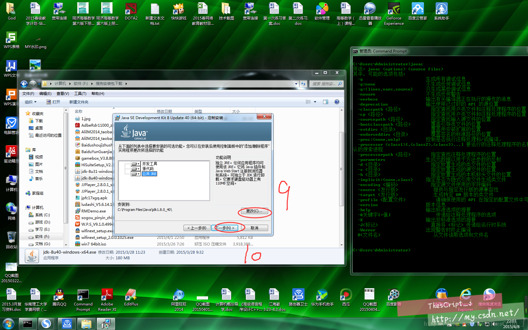Toggle the Explorer preview pane

[326, 102]
